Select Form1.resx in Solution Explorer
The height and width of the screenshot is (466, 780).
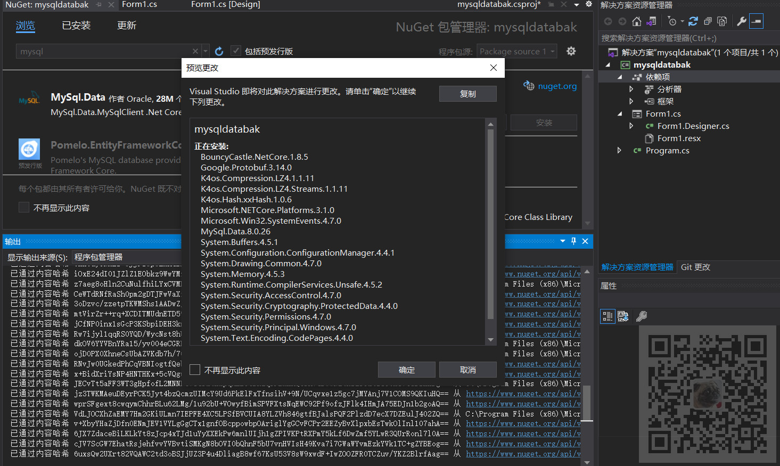click(x=679, y=138)
